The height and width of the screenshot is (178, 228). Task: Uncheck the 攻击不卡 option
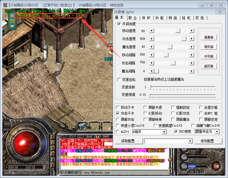pyautogui.click(x=118, y=113)
